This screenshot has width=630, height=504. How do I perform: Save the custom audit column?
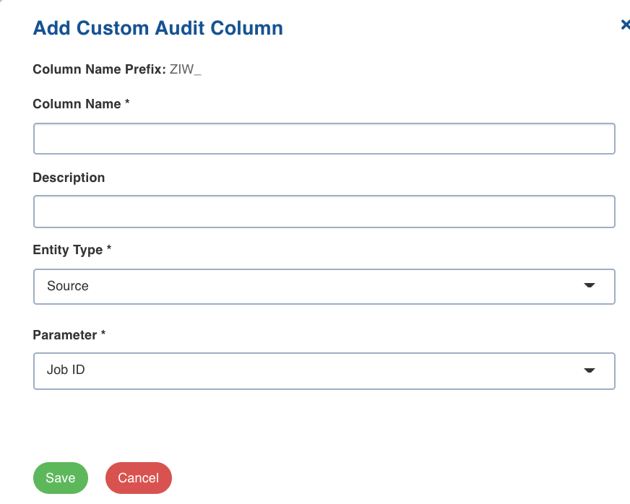coord(60,478)
